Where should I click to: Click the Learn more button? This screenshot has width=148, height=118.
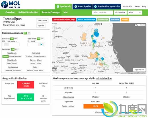[x=42, y=20]
